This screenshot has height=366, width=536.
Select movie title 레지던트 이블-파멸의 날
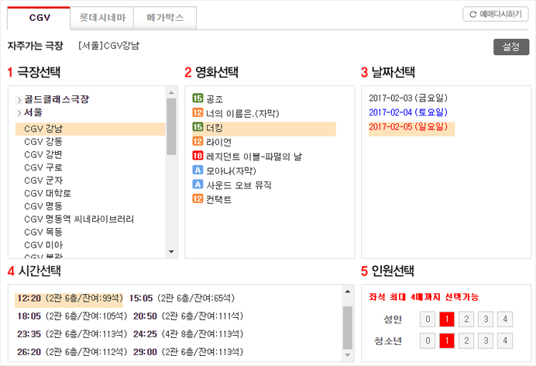pyautogui.click(x=254, y=157)
